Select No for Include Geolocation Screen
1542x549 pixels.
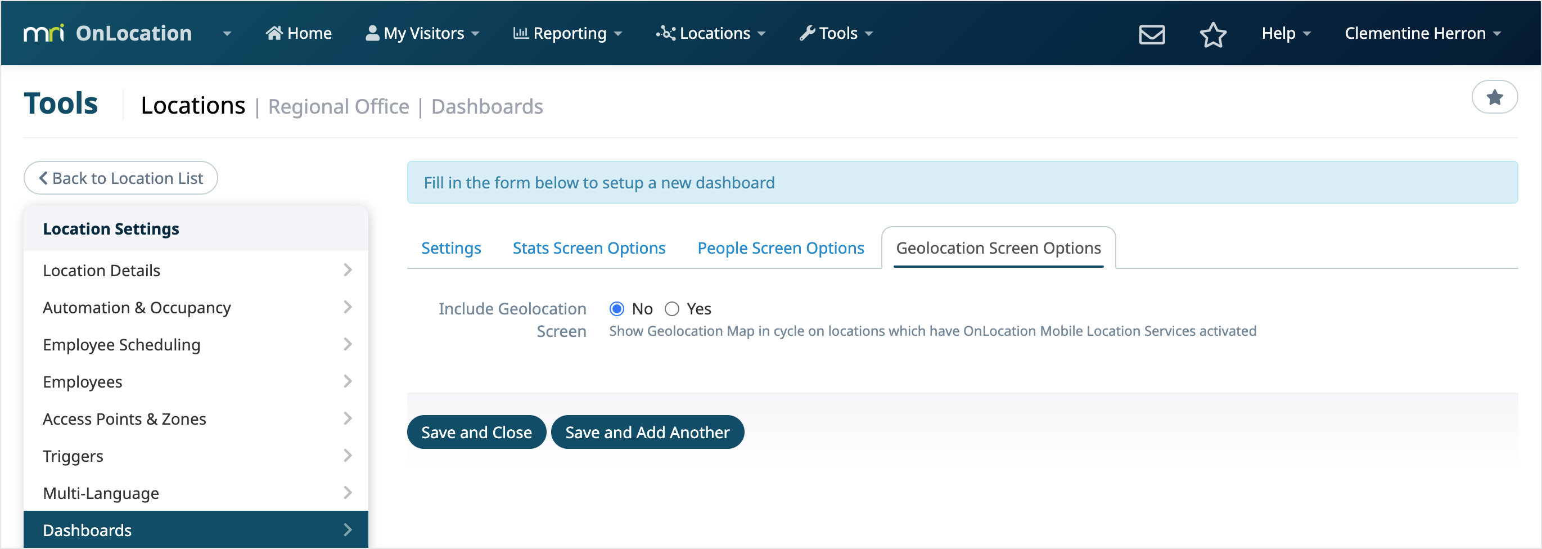(617, 308)
